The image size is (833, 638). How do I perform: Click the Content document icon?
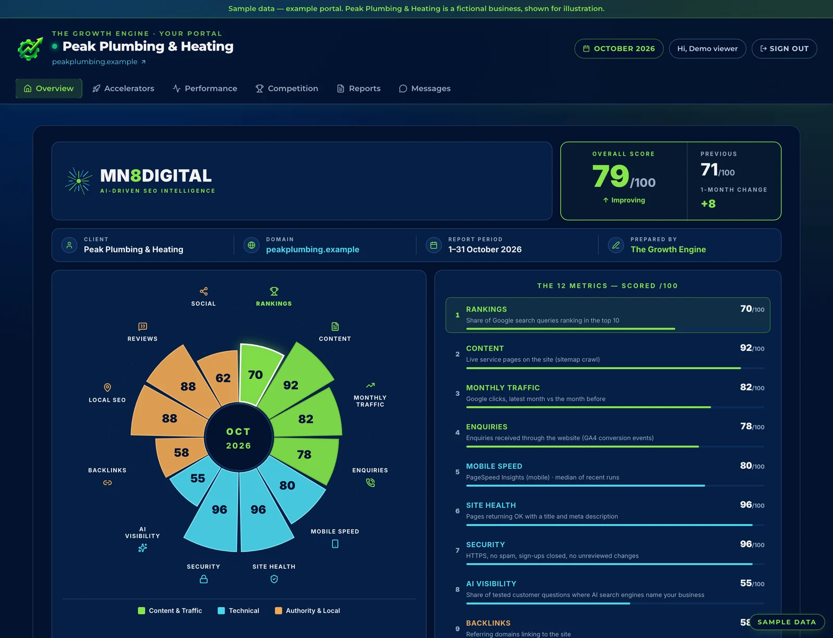tap(335, 327)
